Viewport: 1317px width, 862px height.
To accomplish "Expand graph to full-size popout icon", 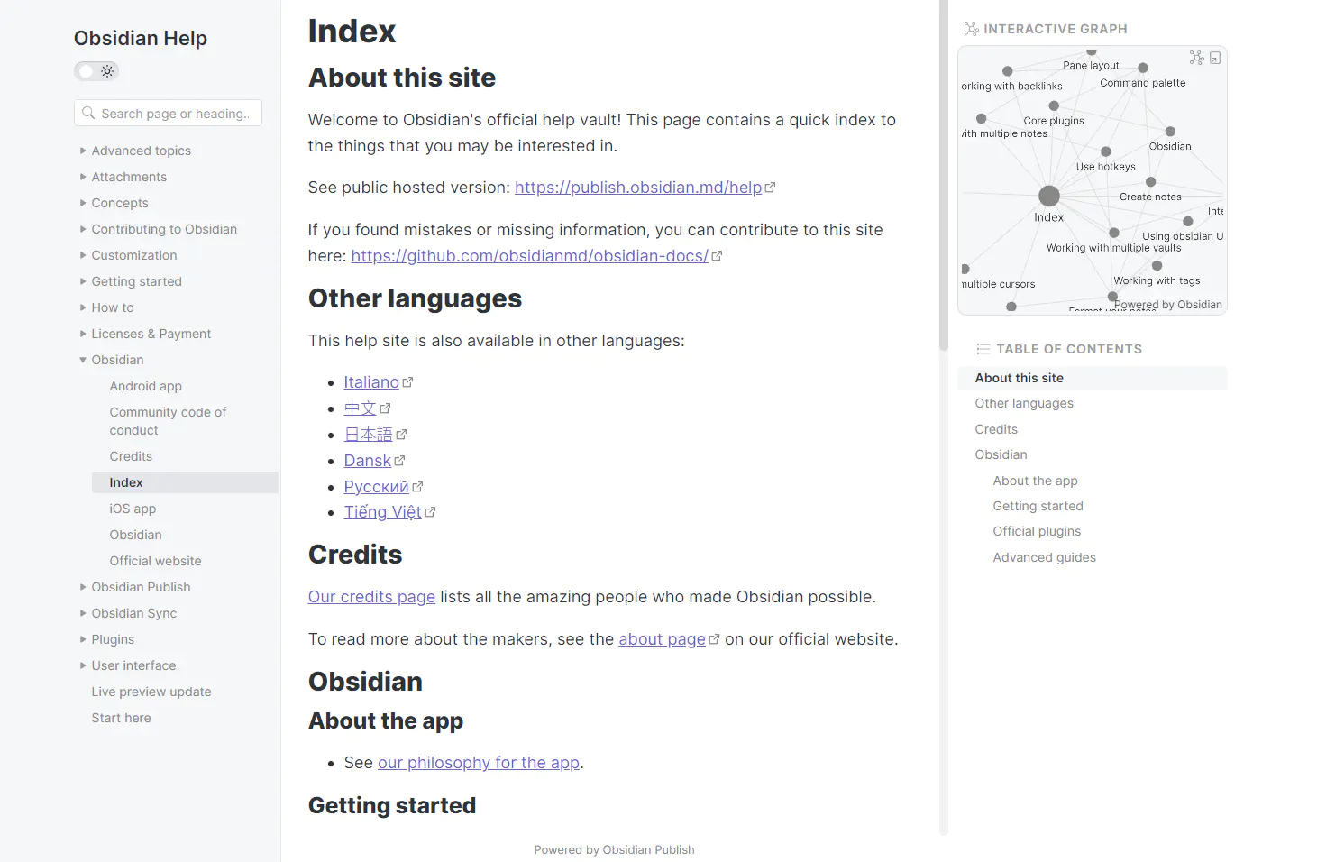I will coord(1215,58).
